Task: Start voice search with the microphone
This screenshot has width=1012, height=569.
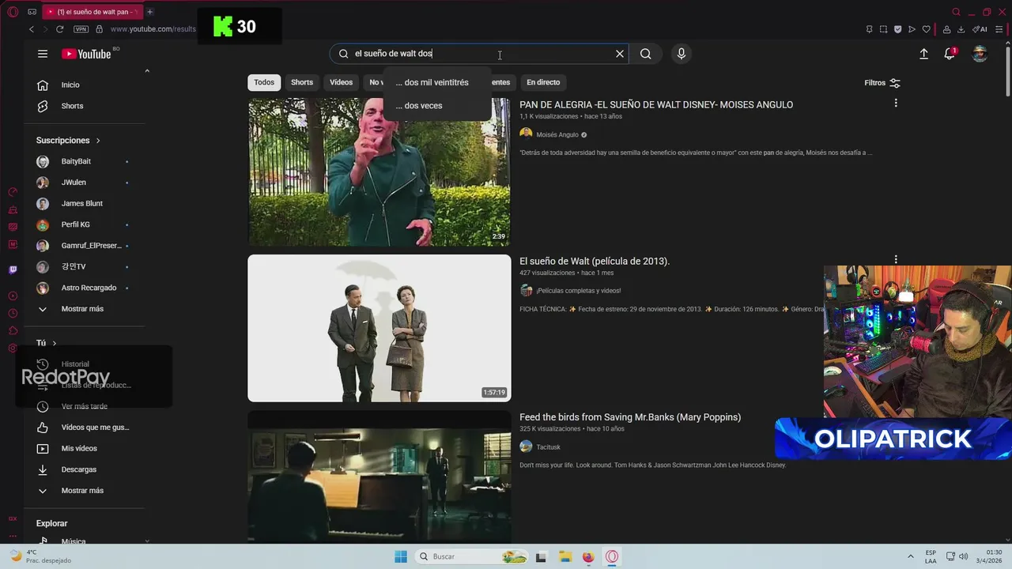Action: click(682, 54)
